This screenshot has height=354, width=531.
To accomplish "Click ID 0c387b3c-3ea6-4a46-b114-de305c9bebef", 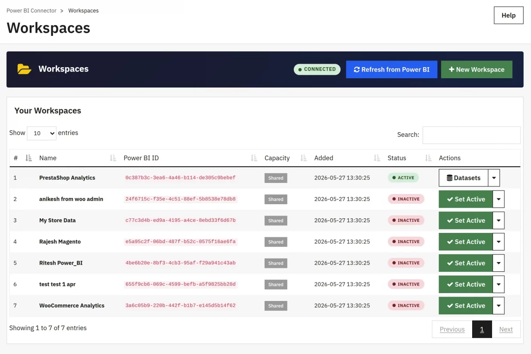I will click(x=181, y=178).
